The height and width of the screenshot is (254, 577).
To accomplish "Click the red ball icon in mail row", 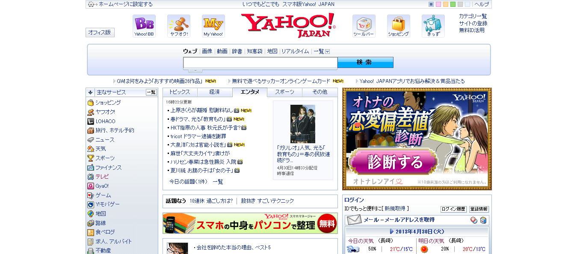I will [x=473, y=220].
